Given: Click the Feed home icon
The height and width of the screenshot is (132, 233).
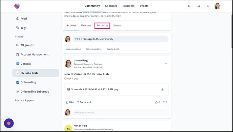Looking at the screenshot, I should (x=18, y=19).
